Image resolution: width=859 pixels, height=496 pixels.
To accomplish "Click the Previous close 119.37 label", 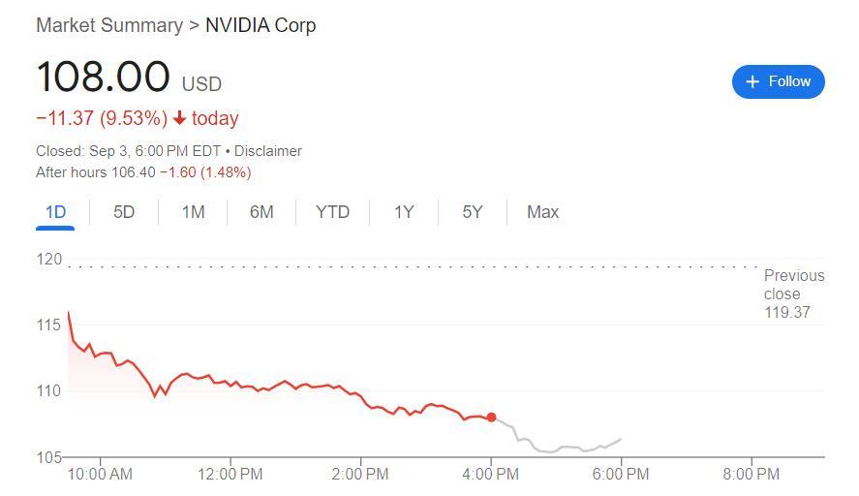I will pos(793,294).
